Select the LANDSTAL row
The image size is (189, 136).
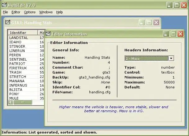coord(26,38)
